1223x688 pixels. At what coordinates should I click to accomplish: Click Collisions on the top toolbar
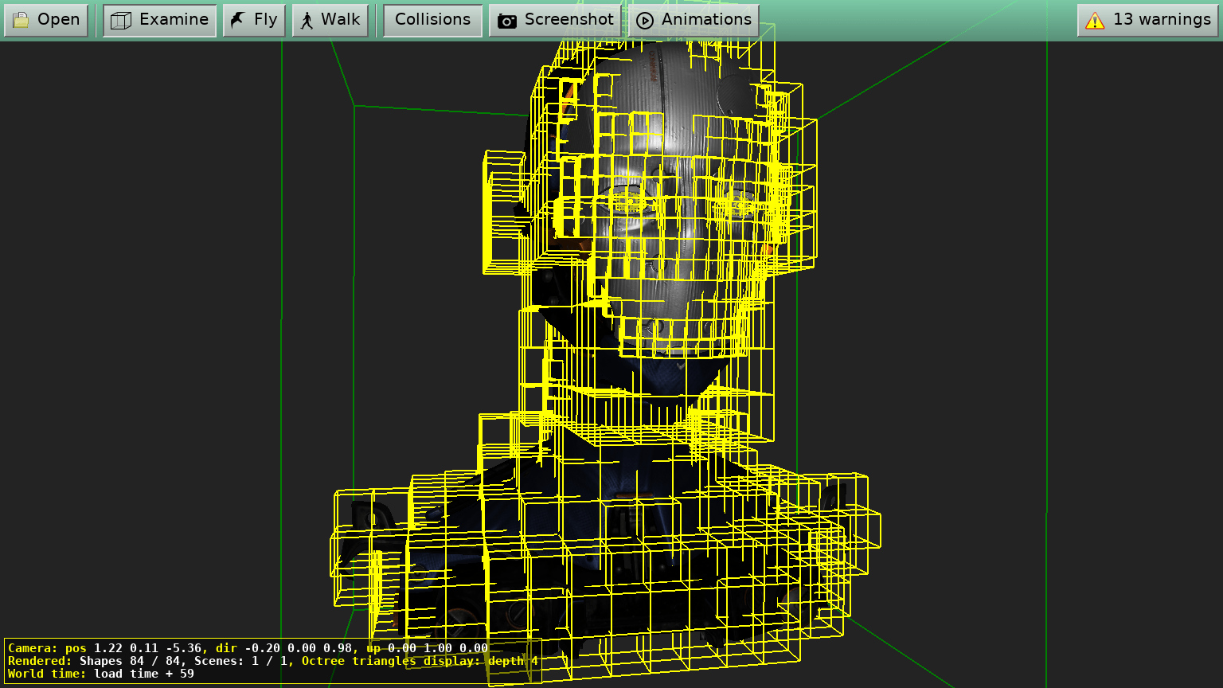[x=432, y=19]
